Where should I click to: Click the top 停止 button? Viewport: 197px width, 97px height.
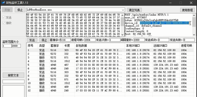point(20,10)
